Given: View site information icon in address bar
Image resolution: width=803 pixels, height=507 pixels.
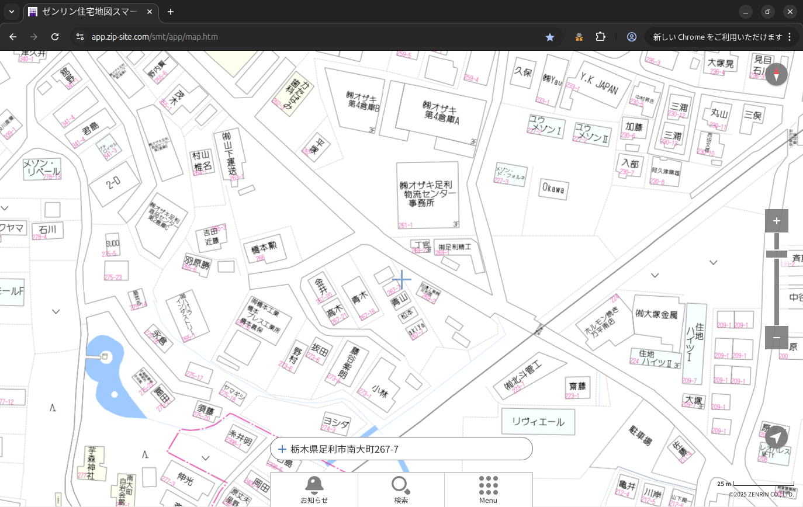Looking at the screenshot, I should pyautogui.click(x=80, y=37).
